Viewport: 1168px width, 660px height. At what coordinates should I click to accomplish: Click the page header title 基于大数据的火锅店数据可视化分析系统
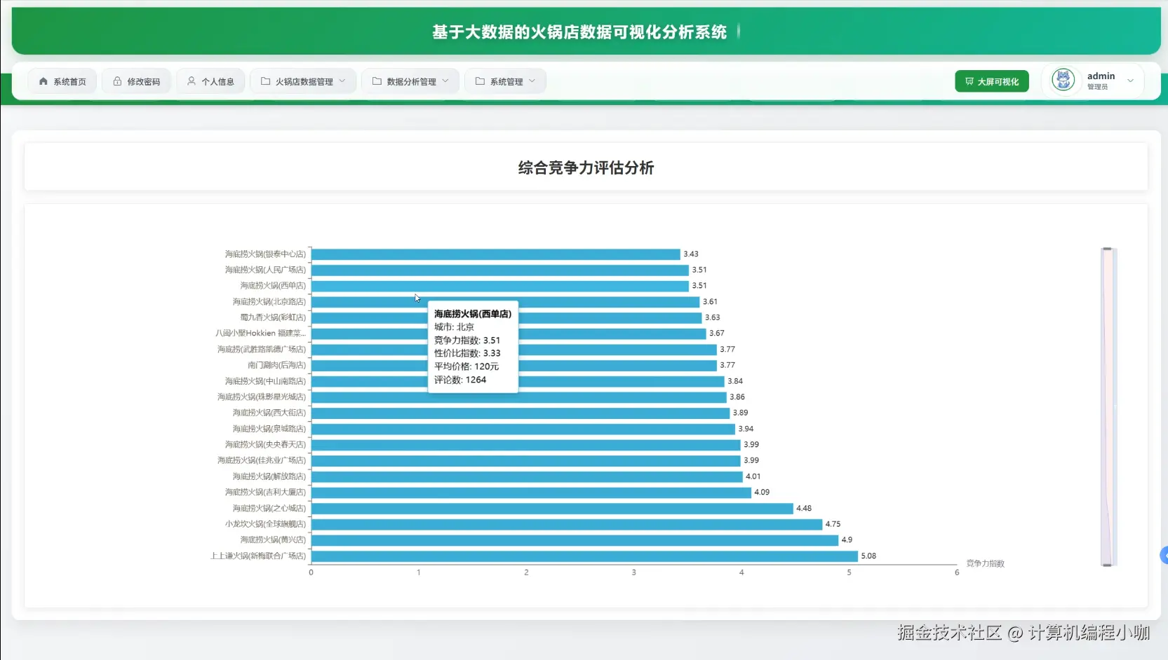[579, 32]
